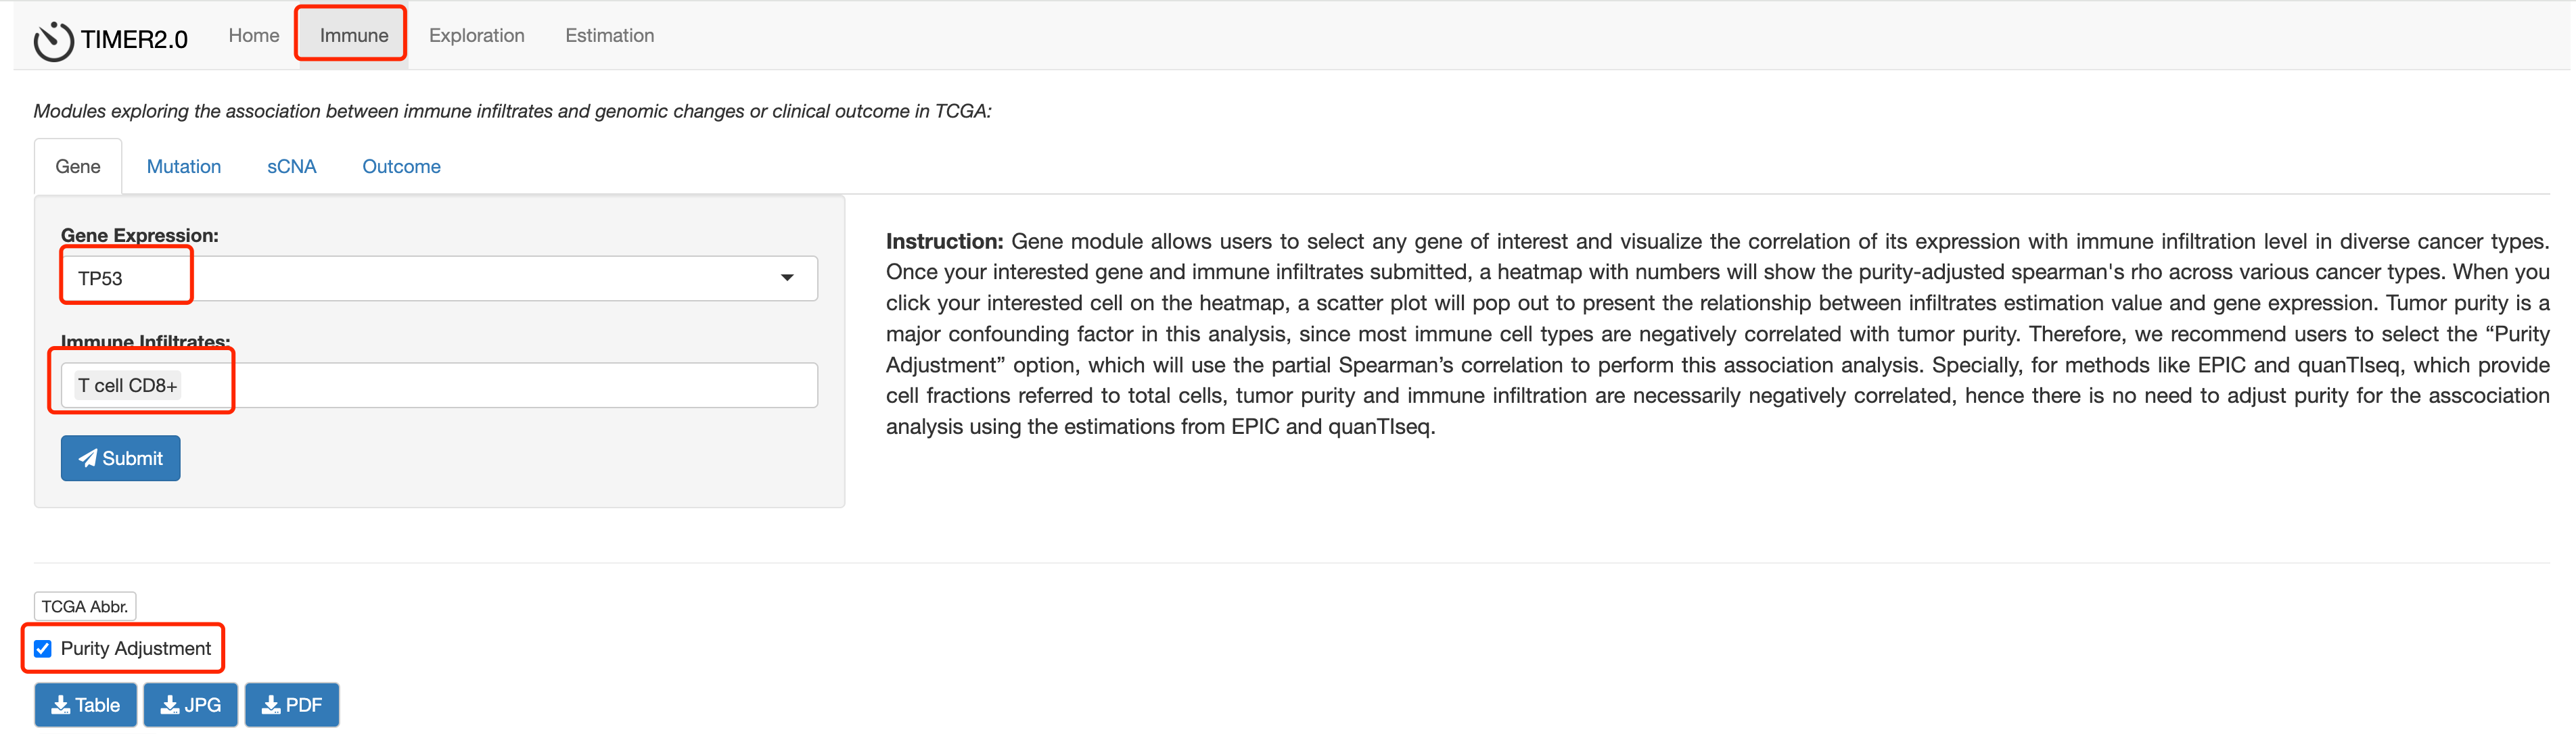The image size is (2576, 734).
Task: Open the Immune tab in navigation bar
Action: pyautogui.click(x=354, y=35)
